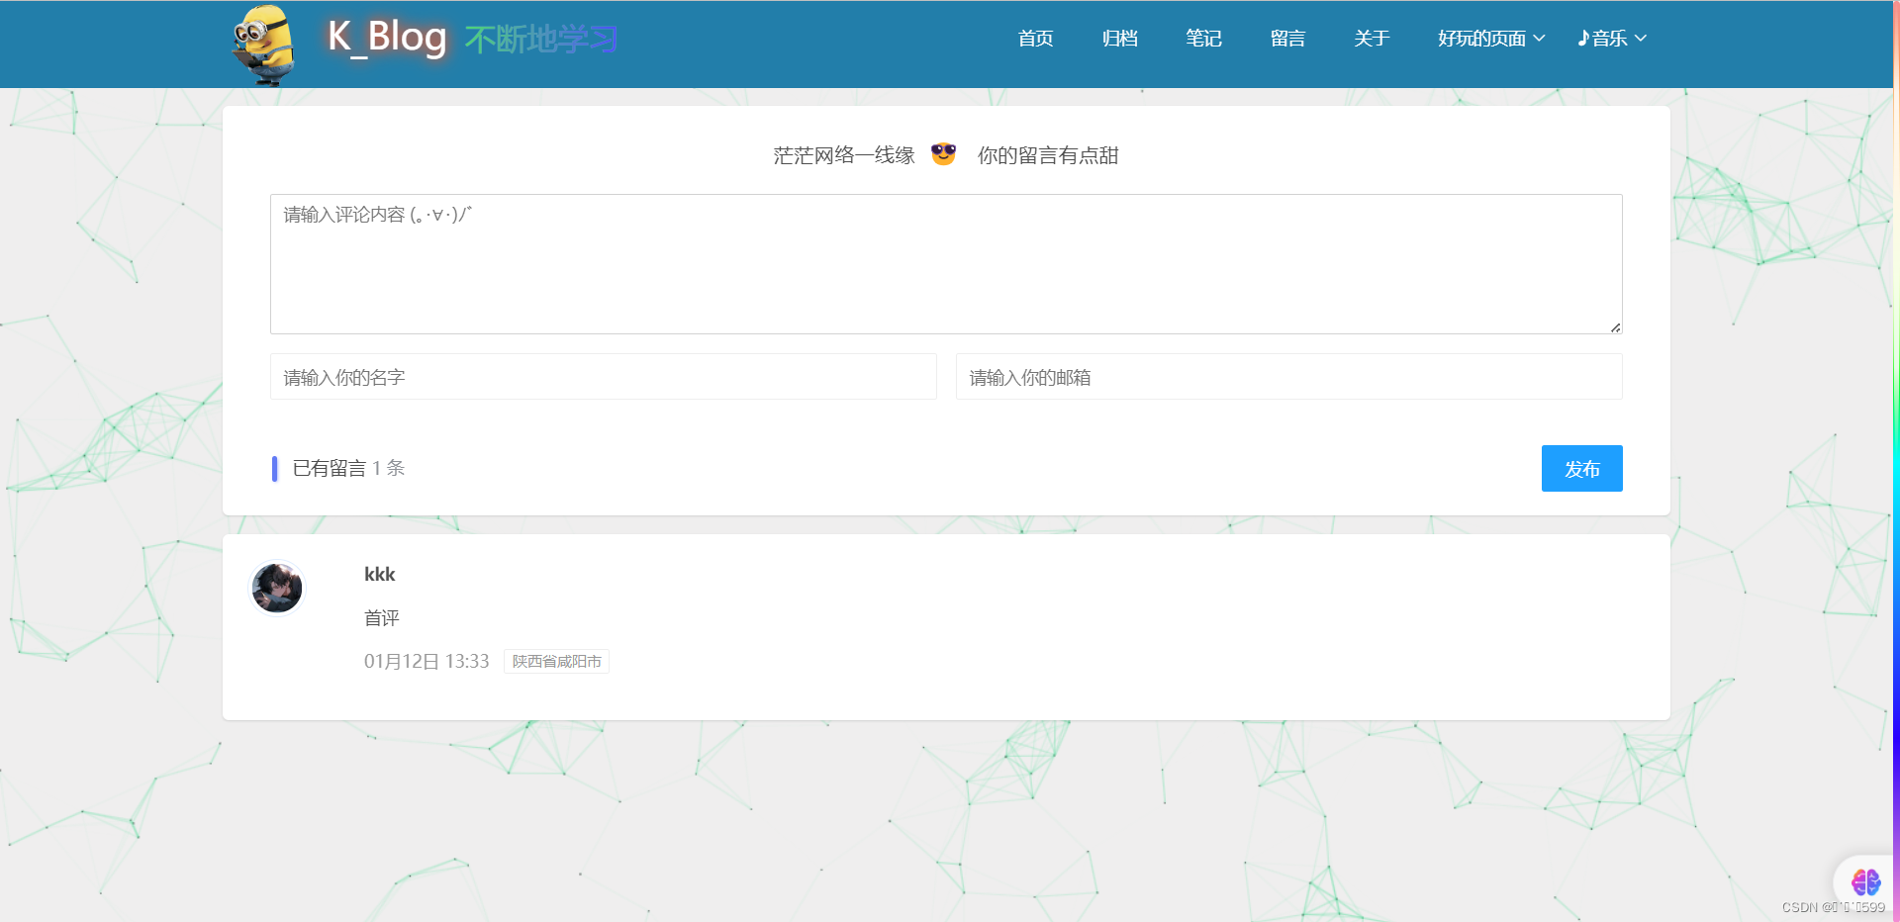This screenshot has width=1900, height=922.
Task: Open the 关于 page
Action: 1372,39
